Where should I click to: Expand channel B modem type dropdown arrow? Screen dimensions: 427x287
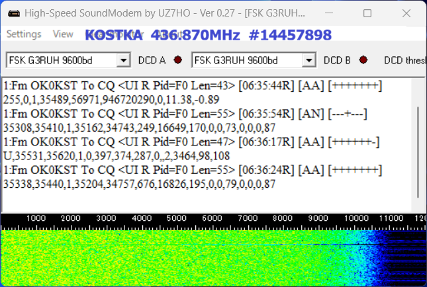[308, 60]
